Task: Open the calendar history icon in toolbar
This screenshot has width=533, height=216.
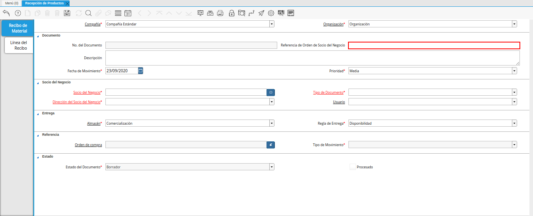Action: click(x=128, y=13)
